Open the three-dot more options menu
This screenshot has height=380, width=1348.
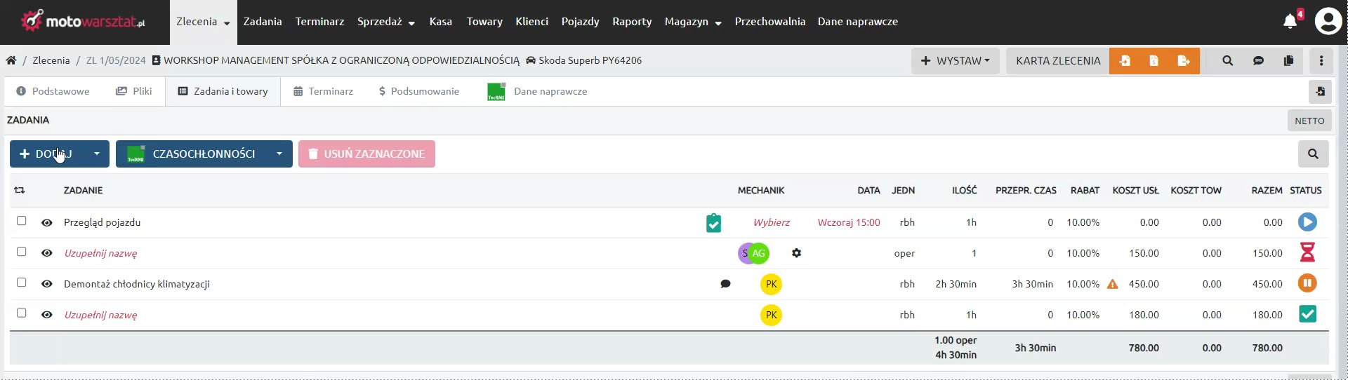pos(1321,61)
